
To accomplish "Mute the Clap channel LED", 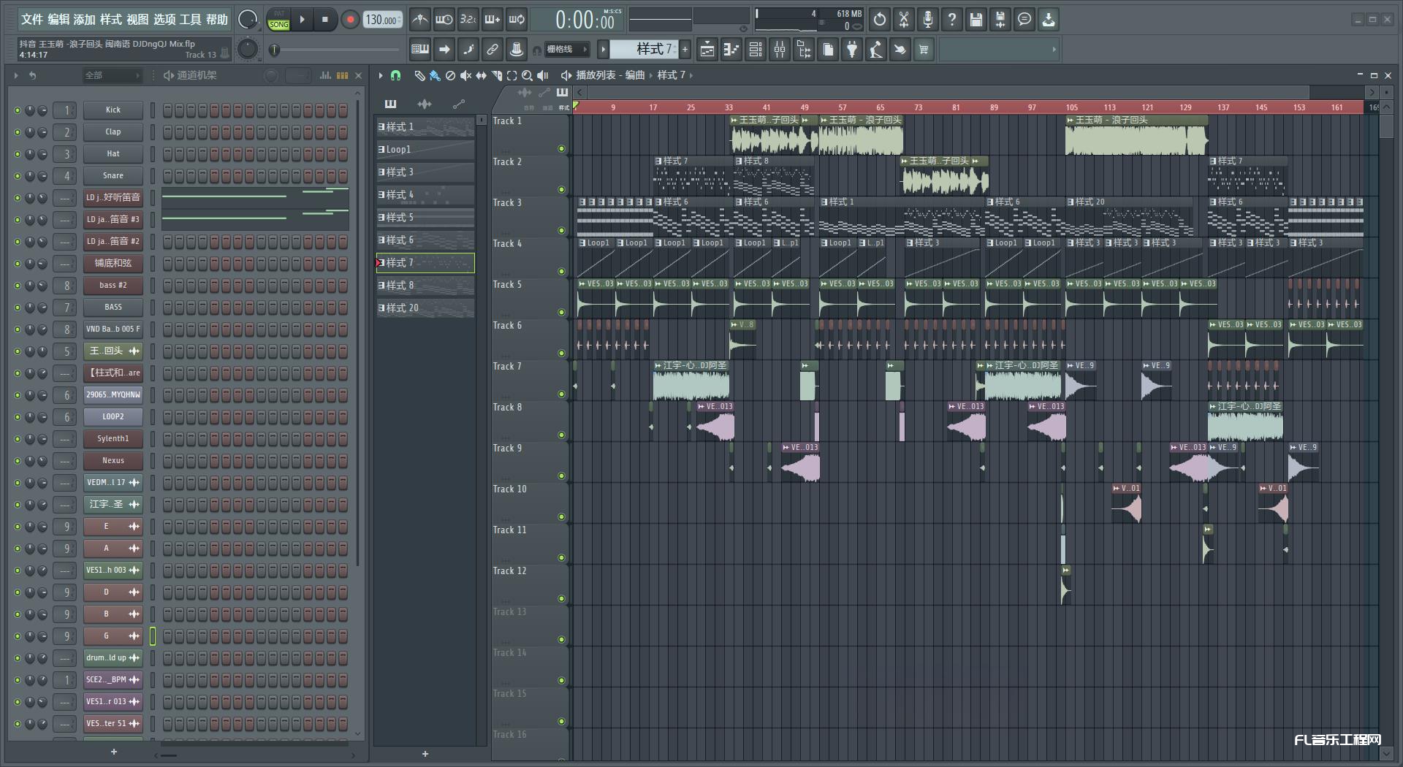I will (x=18, y=132).
